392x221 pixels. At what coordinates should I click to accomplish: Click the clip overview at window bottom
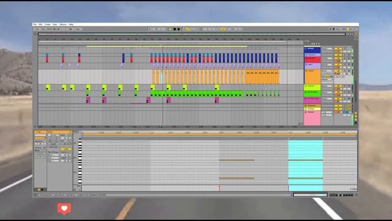point(310,195)
